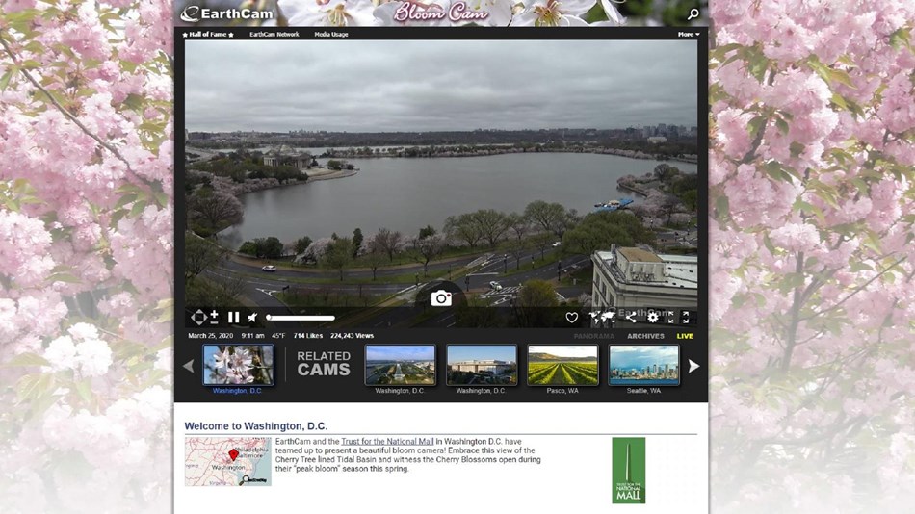Open the Pasco, WA cam thumbnail
915x514 pixels.
tap(562, 365)
